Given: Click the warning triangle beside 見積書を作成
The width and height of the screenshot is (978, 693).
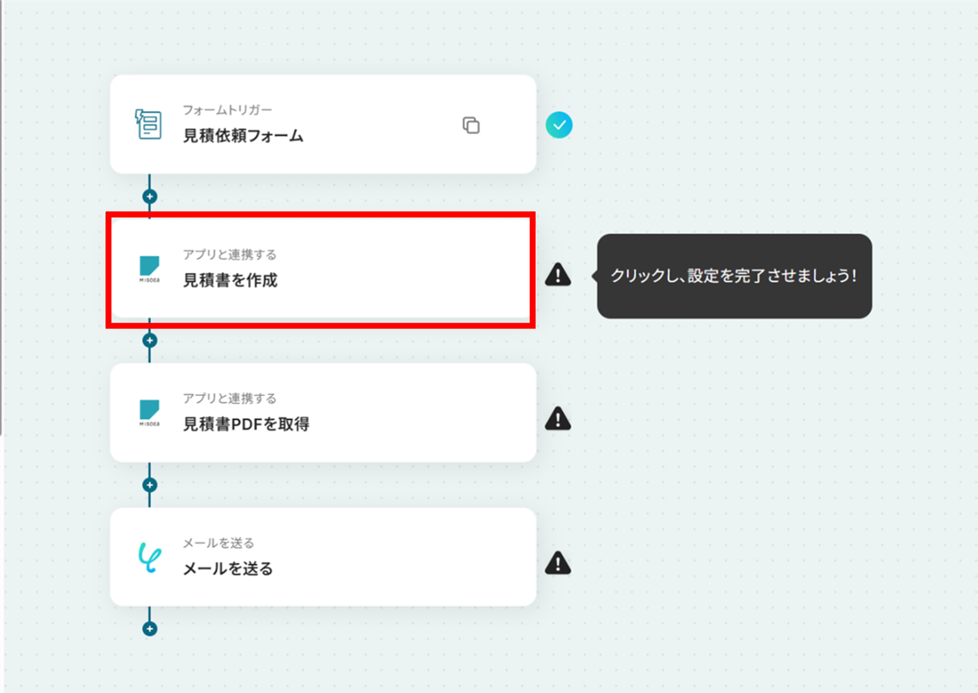Looking at the screenshot, I should click(x=558, y=275).
